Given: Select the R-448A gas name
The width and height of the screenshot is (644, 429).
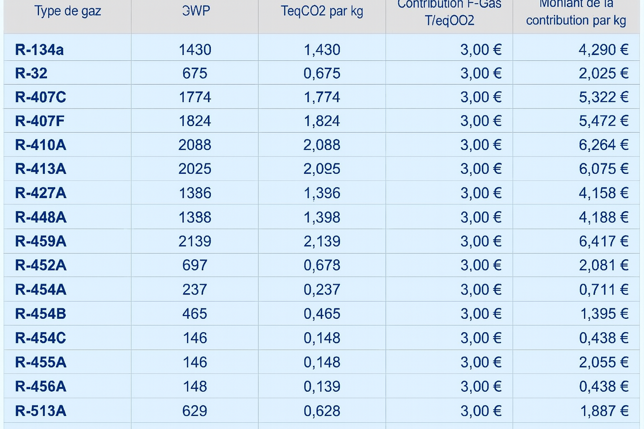Looking at the screenshot, I should [x=41, y=217].
